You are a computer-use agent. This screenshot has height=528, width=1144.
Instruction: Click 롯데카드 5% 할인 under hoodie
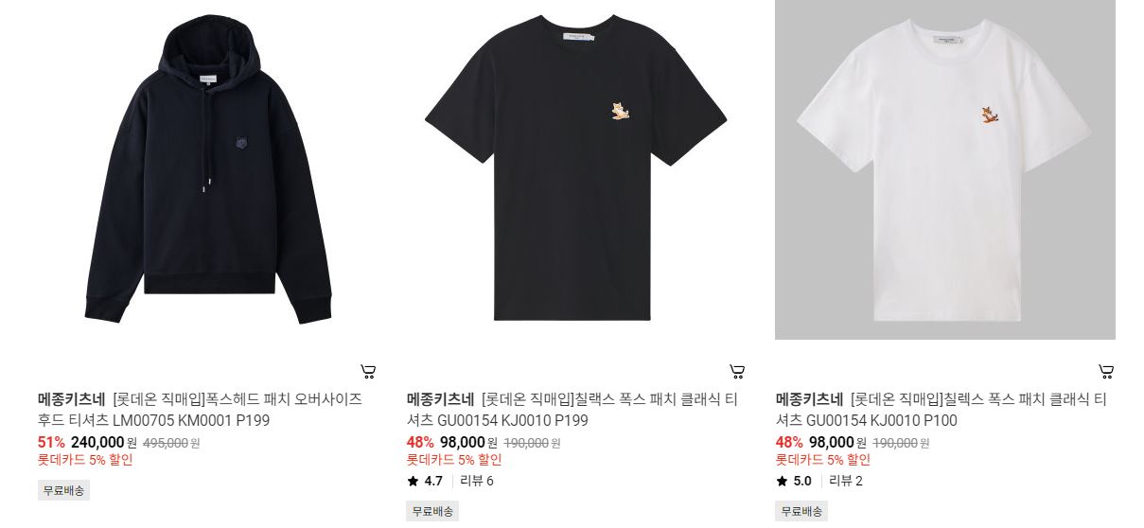(x=85, y=460)
